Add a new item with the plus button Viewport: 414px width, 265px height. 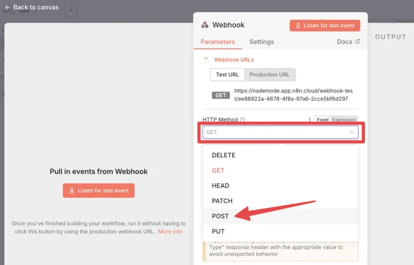pyautogui.click(x=70, y=10)
